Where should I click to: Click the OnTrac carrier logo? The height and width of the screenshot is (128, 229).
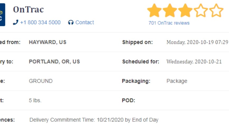tap(2, 15)
